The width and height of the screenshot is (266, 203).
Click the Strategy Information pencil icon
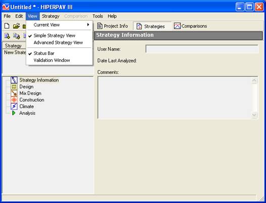14,80
